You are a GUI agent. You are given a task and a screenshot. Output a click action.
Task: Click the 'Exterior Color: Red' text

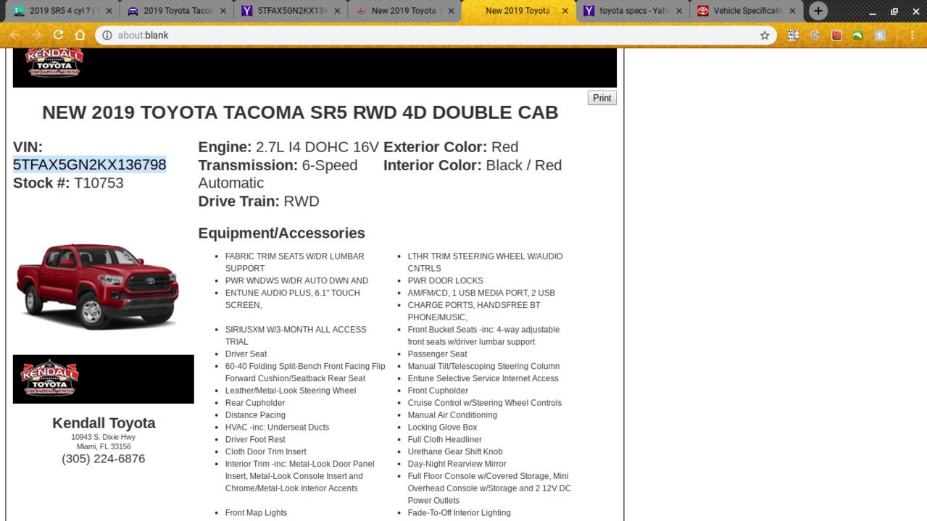[451, 147]
